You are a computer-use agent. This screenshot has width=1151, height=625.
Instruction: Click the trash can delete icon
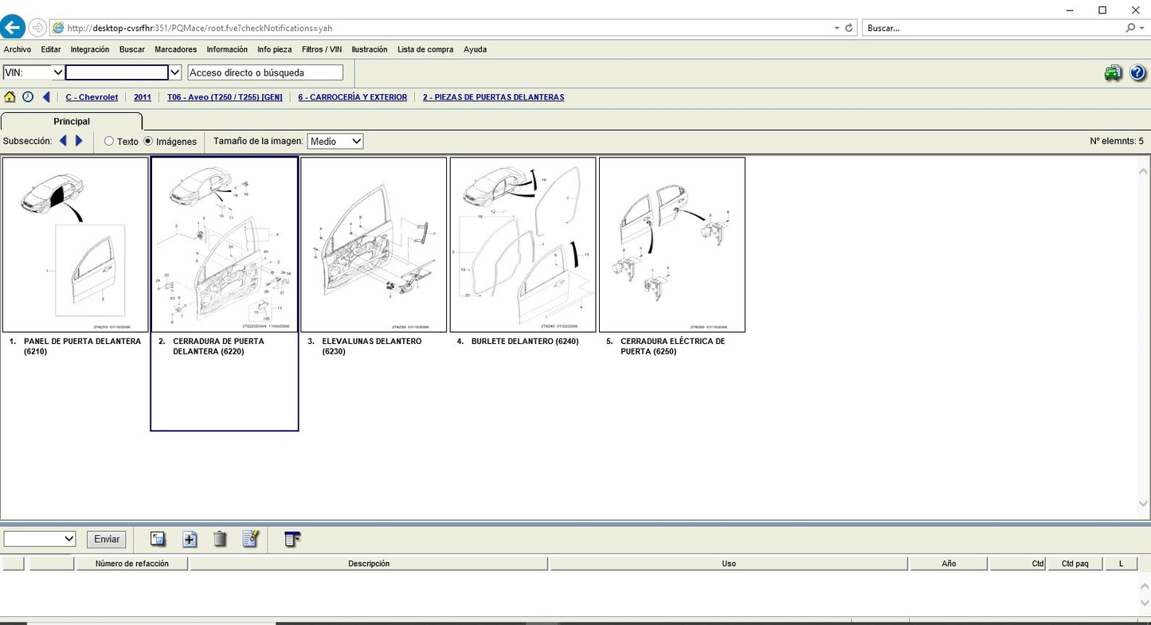pyautogui.click(x=220, y=539)
